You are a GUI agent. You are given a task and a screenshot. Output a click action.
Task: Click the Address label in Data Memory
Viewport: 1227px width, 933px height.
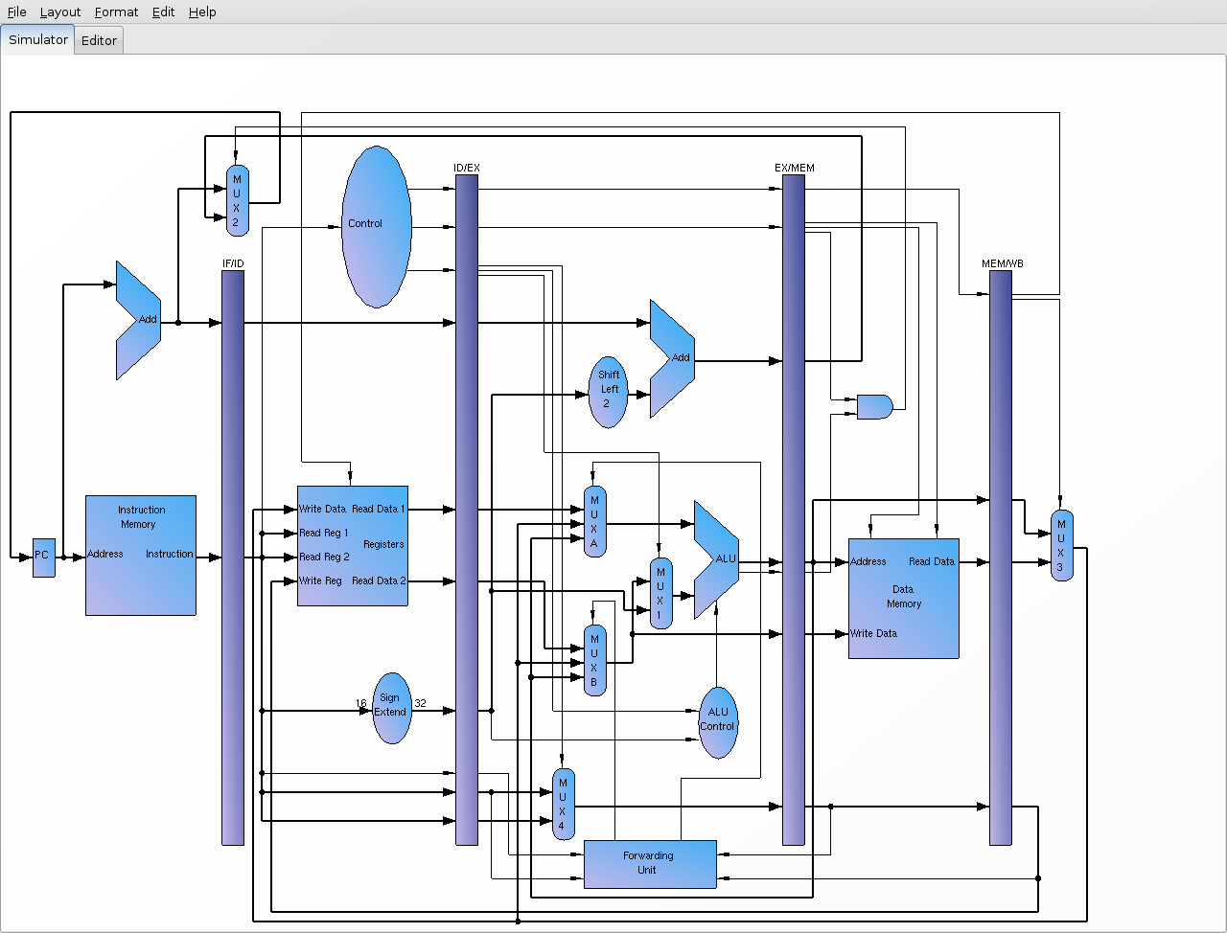[x=868, y=561]
